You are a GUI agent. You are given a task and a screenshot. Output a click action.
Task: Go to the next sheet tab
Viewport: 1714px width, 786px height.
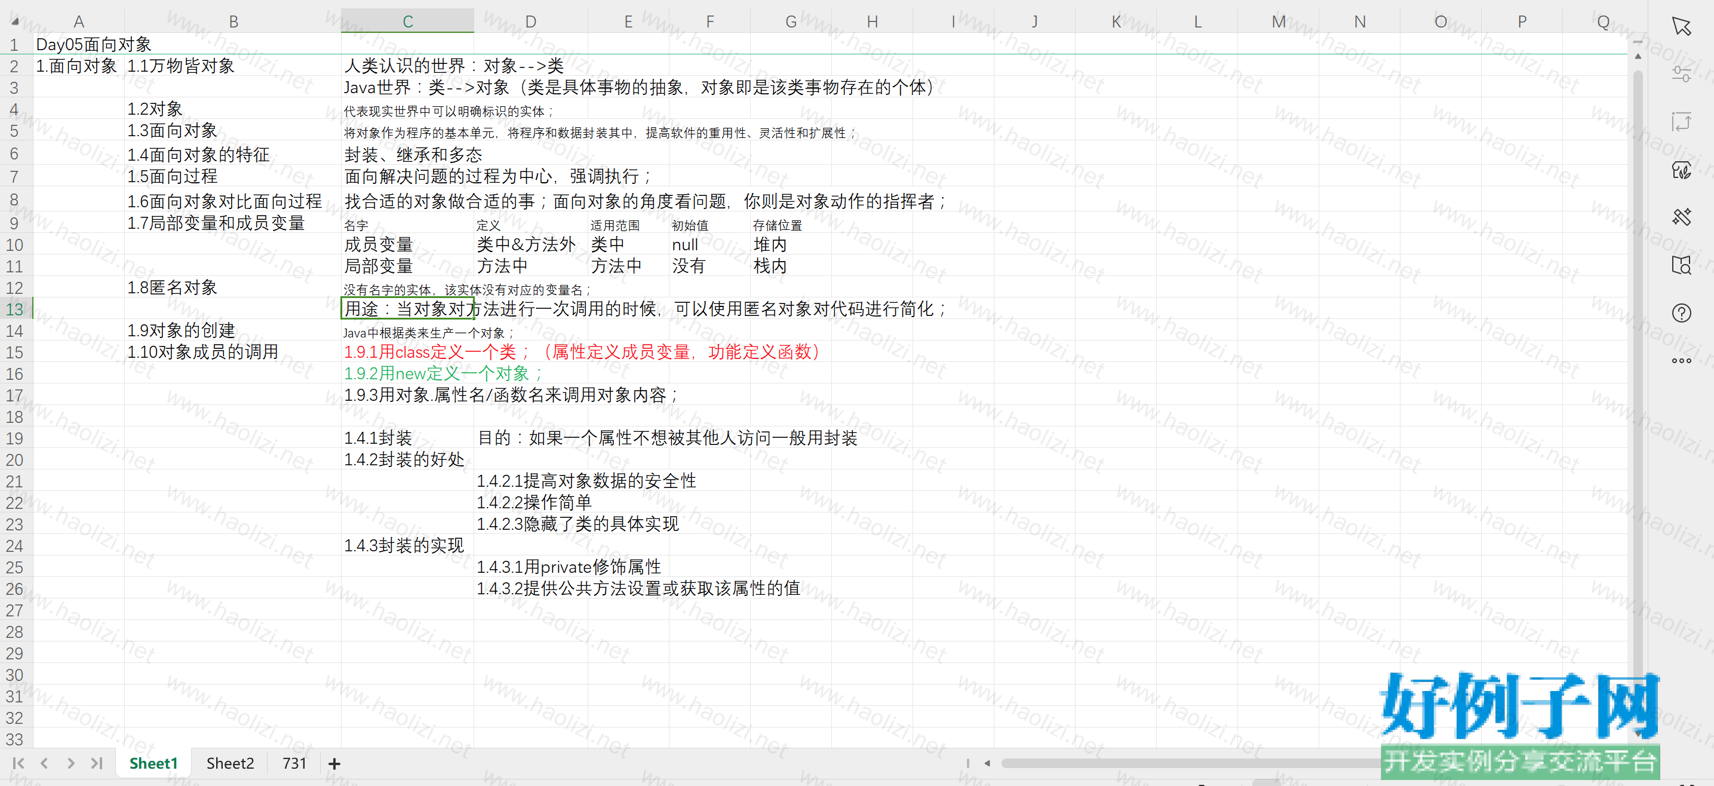[x=70, y=763]
